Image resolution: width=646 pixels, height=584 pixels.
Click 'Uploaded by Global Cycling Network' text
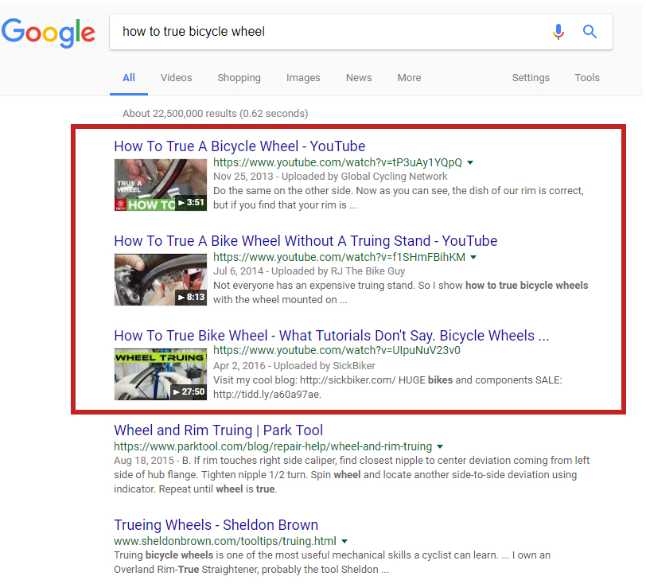364,177
